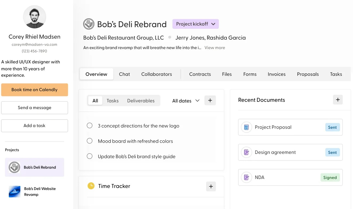Filter list by Deliverables
The height and width of the screenshot is (209, 353).
(141, 101)
